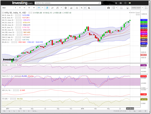The width and height of the screenshot is (151, 114).
Task: Click the layout square selector
Action: [114, 8]
